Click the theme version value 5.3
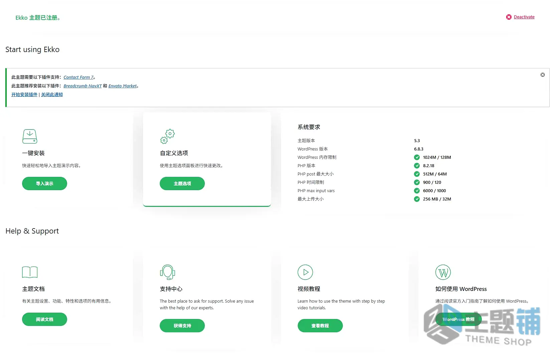The width and height of the screenshot is (550, 356). (417, 141)
